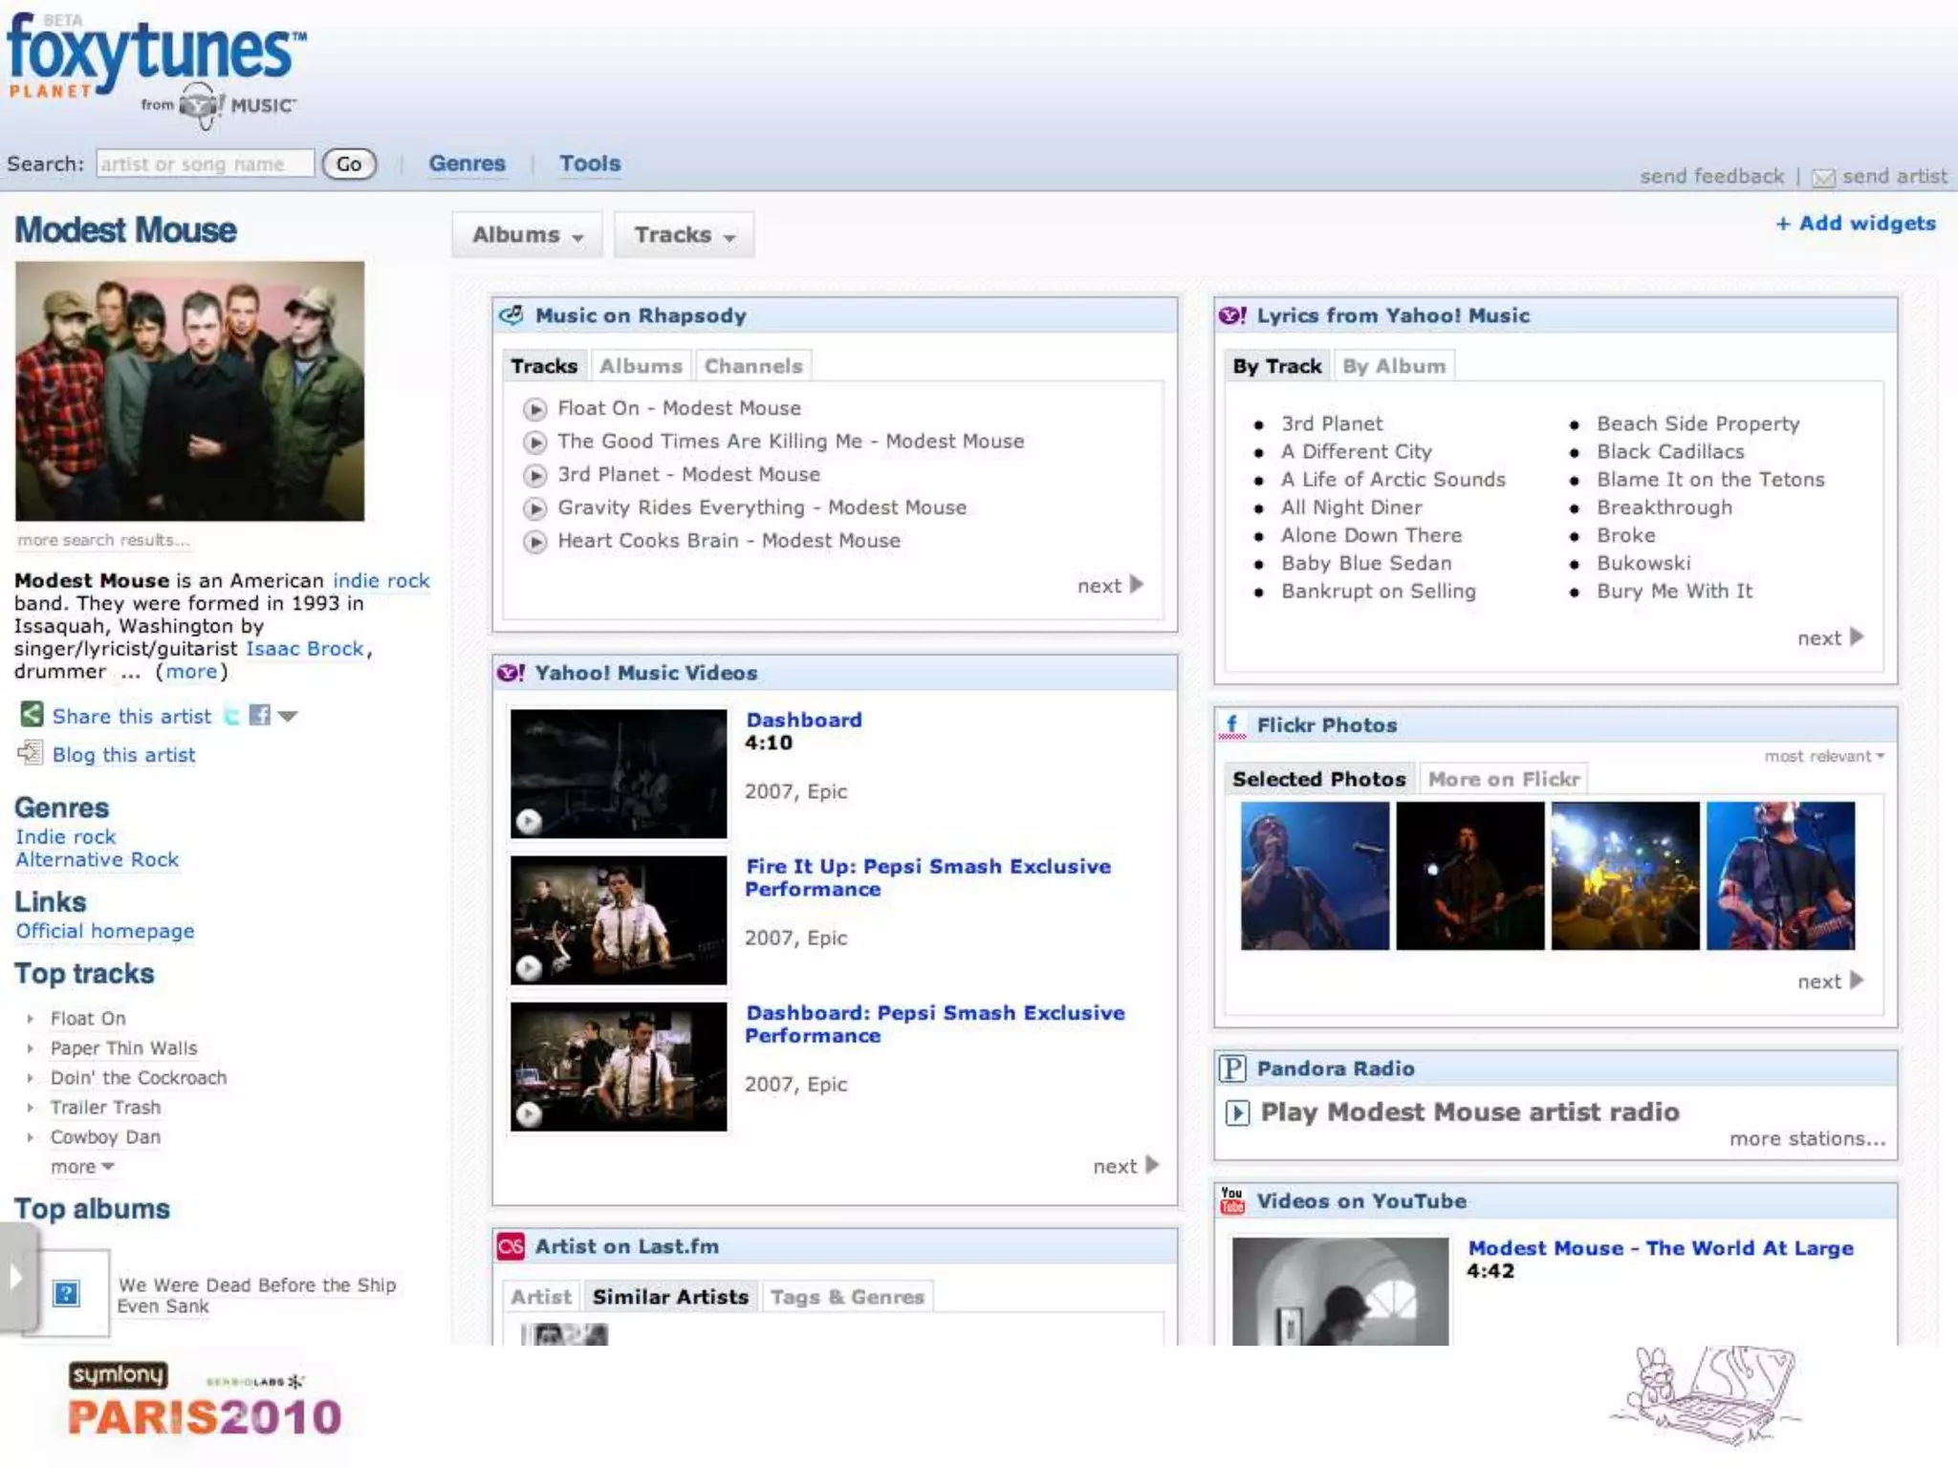
Task: Click the send artist envelope icon
Action: click(1823, 178)
